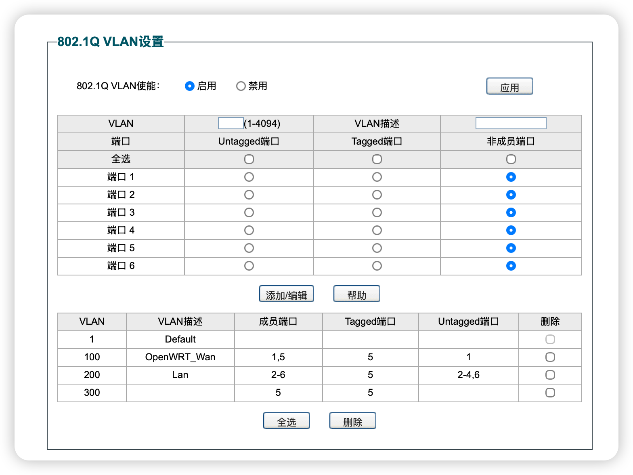Open 帮助 help button

(x=356, y=294)
